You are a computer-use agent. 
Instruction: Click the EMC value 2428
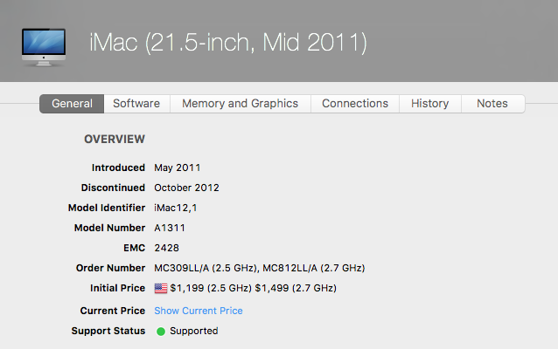click(x=166, y=248)
